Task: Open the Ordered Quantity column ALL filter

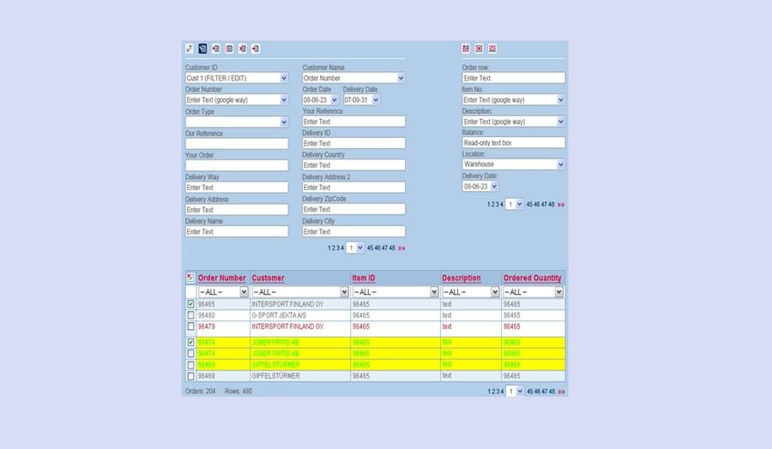Action: coord(558,292)
